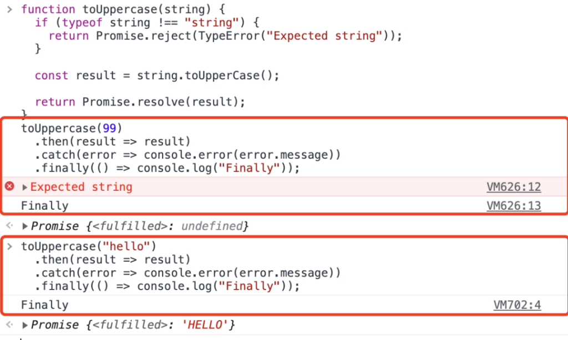The width and height of the screenshot is (568, 340).
Task: Click the return Promise.resolve(result) line
Action: (x=140, y=102)
